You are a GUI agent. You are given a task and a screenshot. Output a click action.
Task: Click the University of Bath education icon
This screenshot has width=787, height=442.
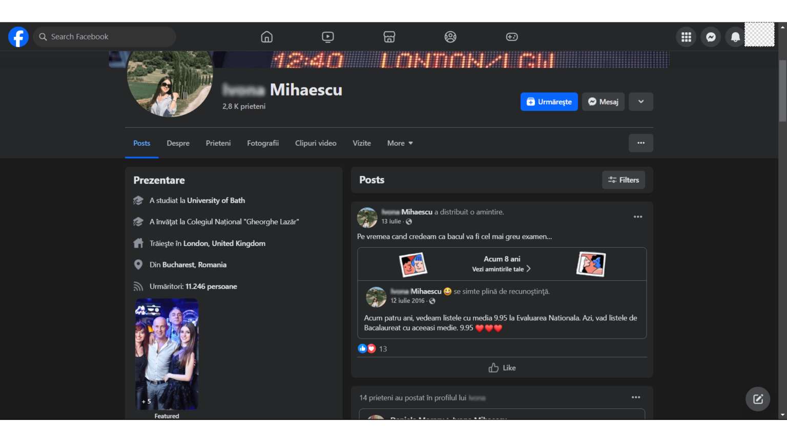point(138,201)
